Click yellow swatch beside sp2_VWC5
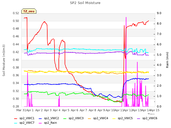The width and height of the screenshot is (171, 128). coord(114,118)
